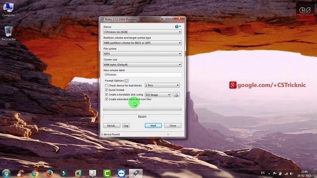The width and height of the screenshot is (317, 178).
Task: Open the monitor presentation taskbar icon
Action: [x=93, y=174]
